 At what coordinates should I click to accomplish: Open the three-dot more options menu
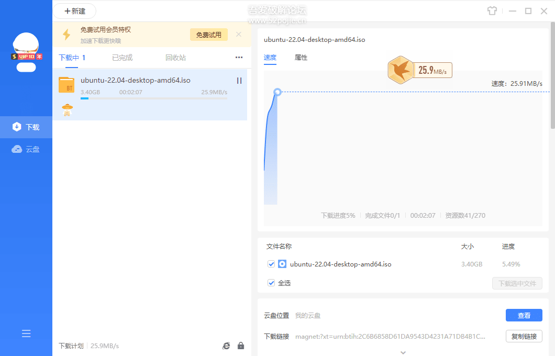(x=239, y=58)
